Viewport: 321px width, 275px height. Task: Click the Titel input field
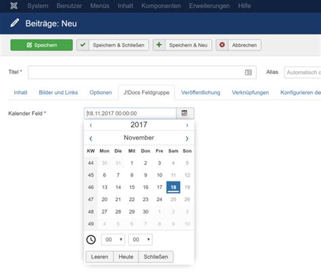click(x=142, y=72)
